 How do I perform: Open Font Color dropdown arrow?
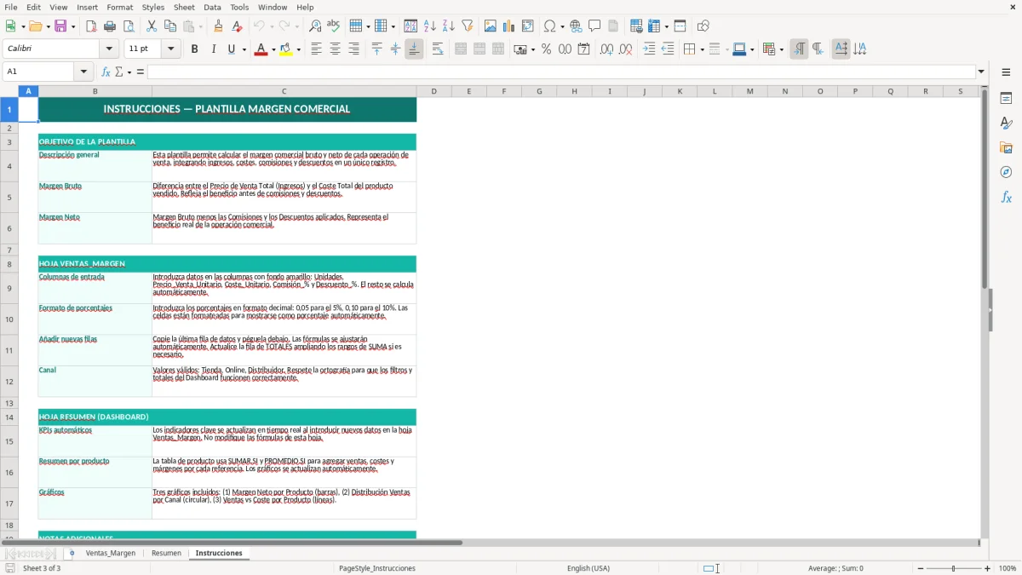pyautogui.click(x=273, y=49)
